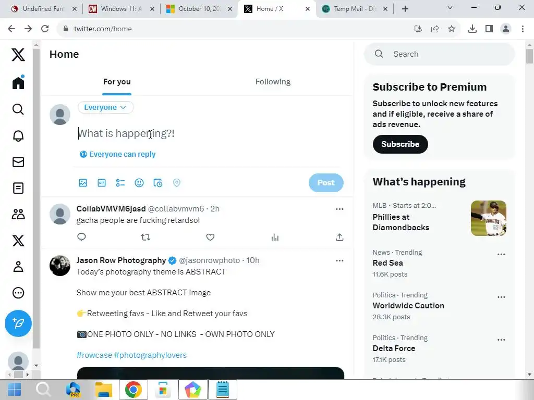Open More circle icon in the sidebar
The image size is (534, 400).
pyautogui.click(x=18, y=293)
